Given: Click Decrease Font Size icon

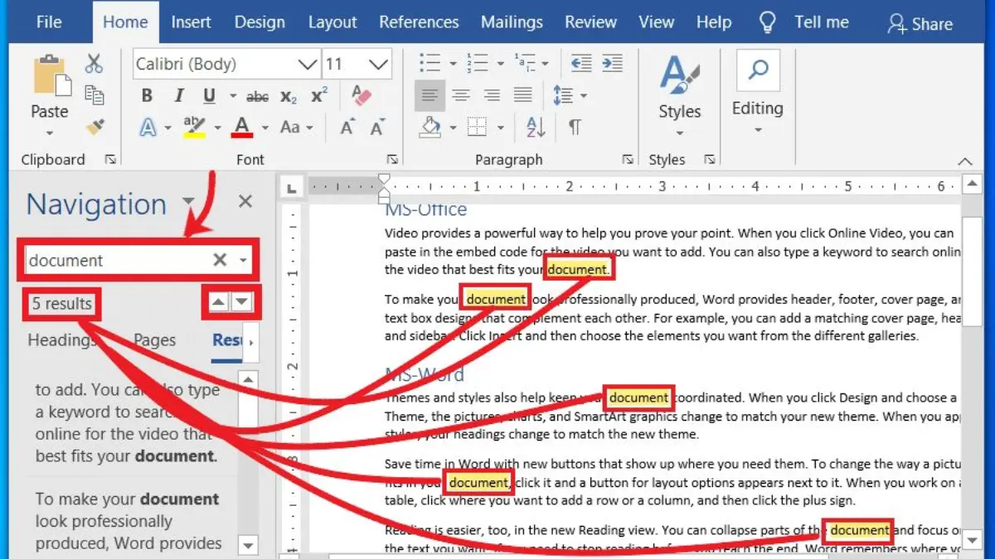Looking at the screenshot, I should 378,128.
